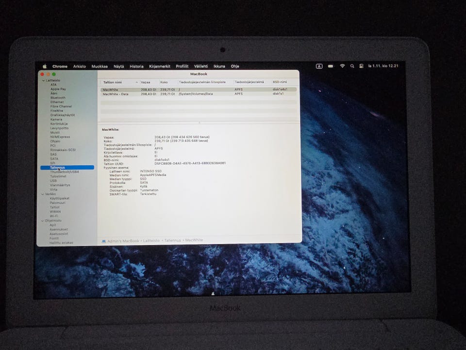Screen dimensions: 466x350
Task: Select Tulostimet in the sidebar
Action: pyautogui.click(x=58, y=176)
